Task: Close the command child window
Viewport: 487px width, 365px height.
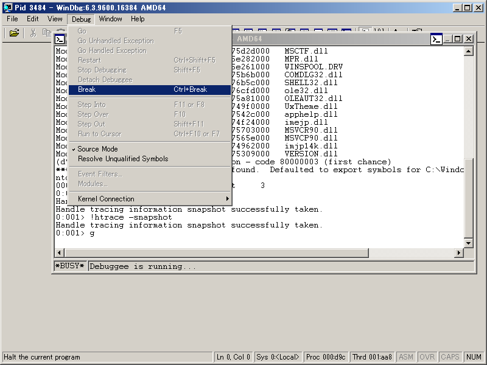Action: click(469, 39)
